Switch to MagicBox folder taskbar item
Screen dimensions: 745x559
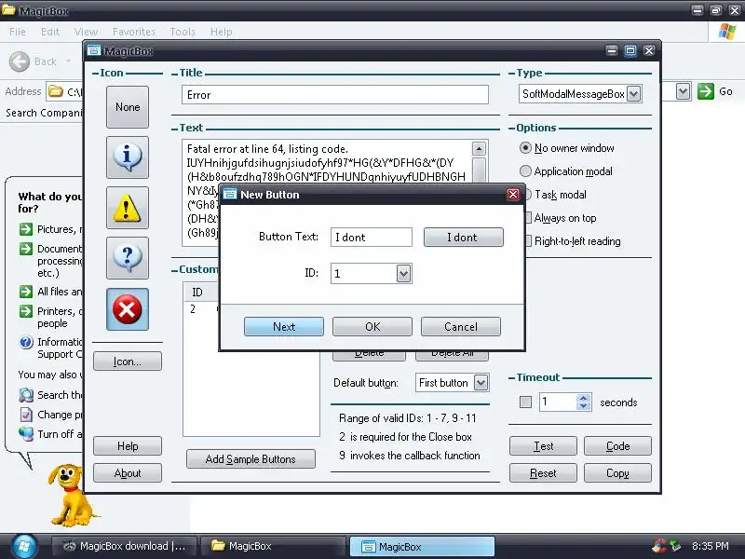(273, 546)
